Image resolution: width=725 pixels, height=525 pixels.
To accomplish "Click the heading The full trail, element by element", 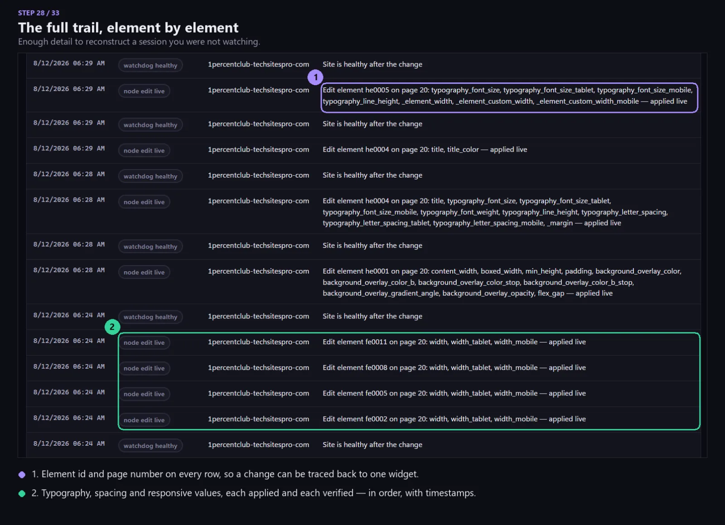I will [128, 28].
